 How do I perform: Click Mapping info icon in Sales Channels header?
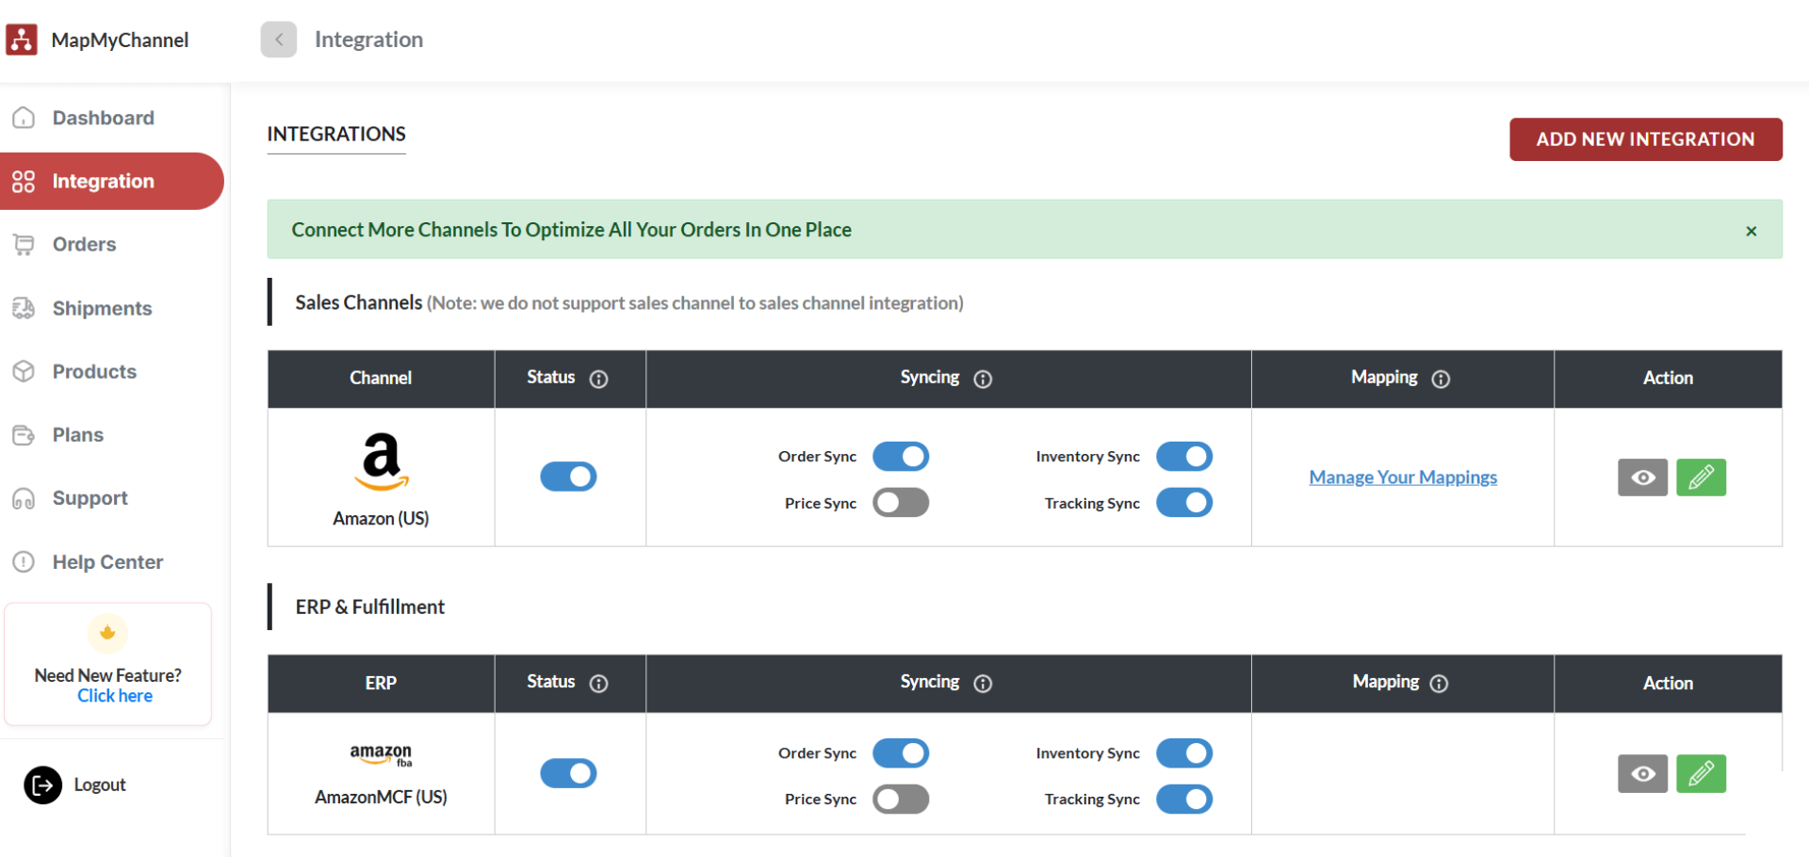(1441, 379)
